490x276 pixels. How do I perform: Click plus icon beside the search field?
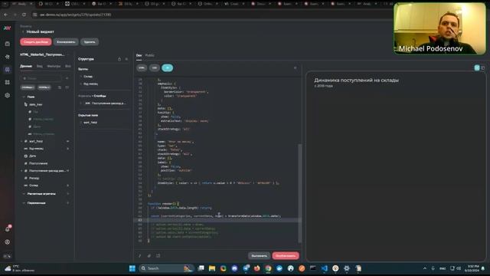(67, 78)
